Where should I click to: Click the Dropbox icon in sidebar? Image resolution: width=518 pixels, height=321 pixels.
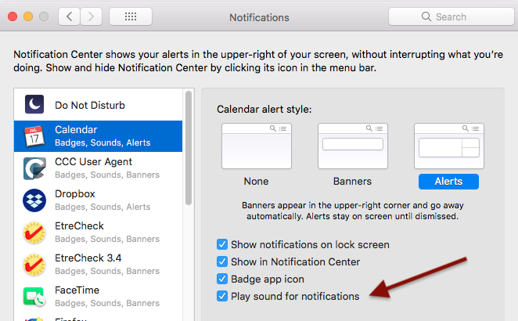point(34,200)
